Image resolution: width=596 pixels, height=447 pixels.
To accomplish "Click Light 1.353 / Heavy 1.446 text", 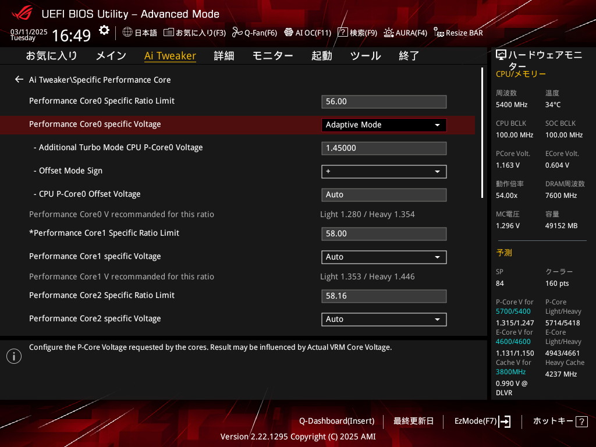I will tap(367, 276).
